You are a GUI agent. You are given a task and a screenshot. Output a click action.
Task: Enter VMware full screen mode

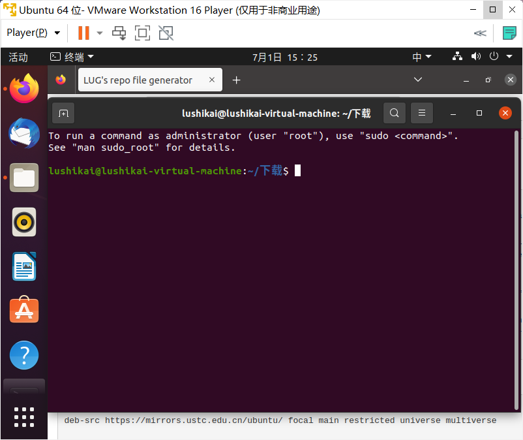click(x=142, y=33)
